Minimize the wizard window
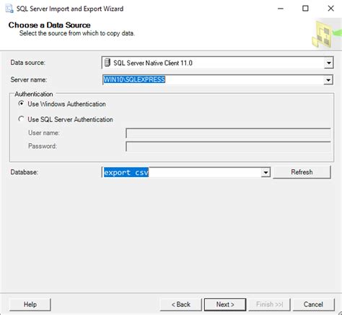Image resolution: width=342 pixels, height=315 pixels. tap(281, 9)
